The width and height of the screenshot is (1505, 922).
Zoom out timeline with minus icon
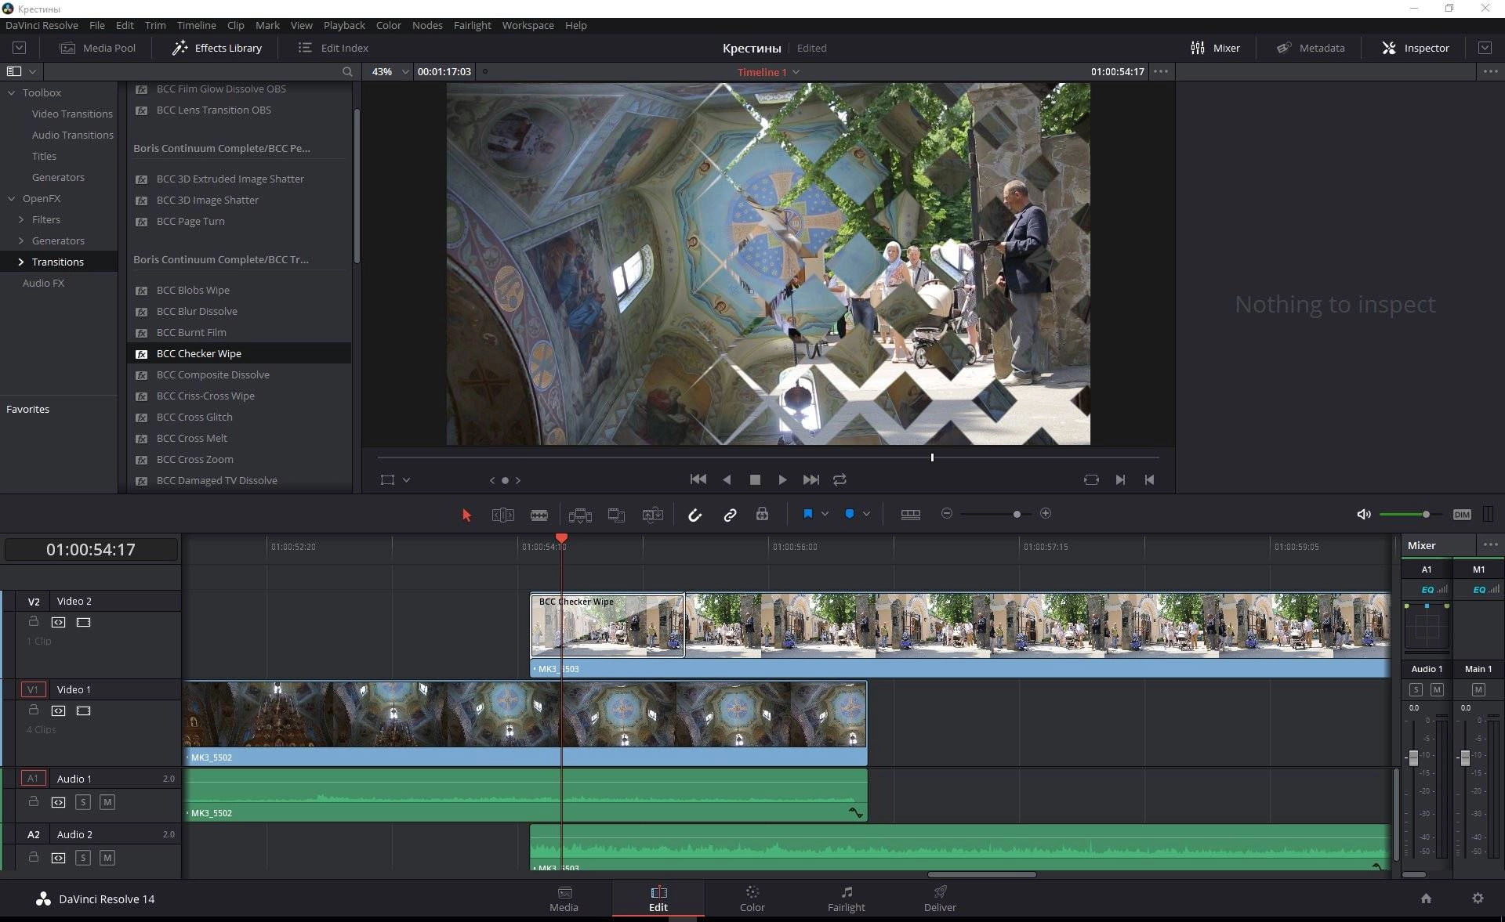(x=947, y=514)
